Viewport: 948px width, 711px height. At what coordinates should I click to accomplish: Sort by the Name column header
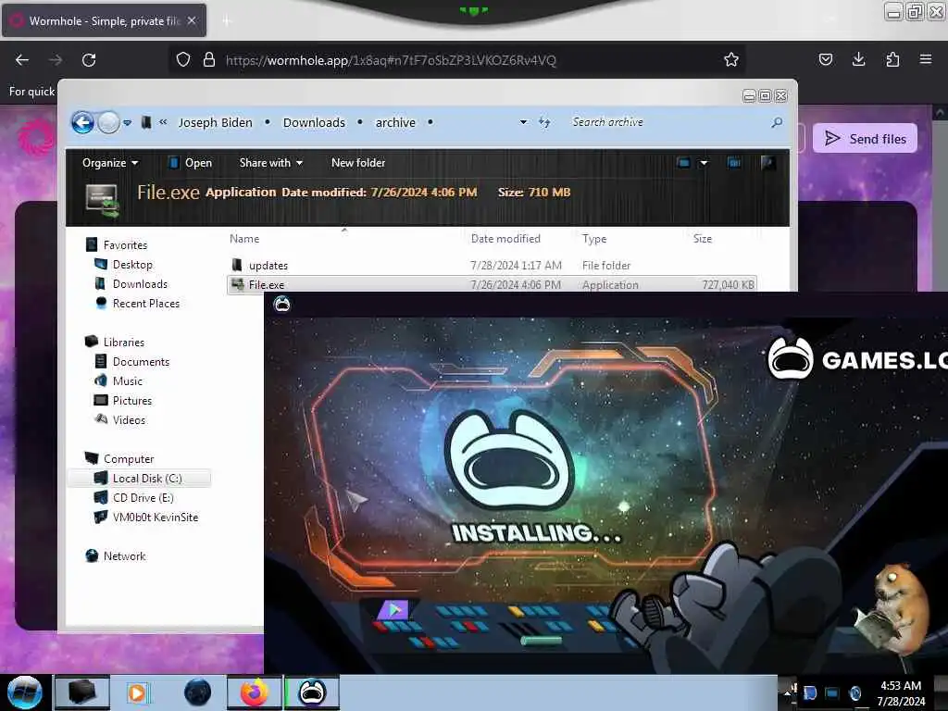pyautogui.click(x=244, y=239)
